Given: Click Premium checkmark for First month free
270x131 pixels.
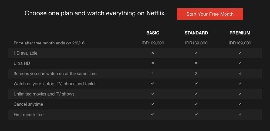Looking at the screenshot, I should coord(240,115).
